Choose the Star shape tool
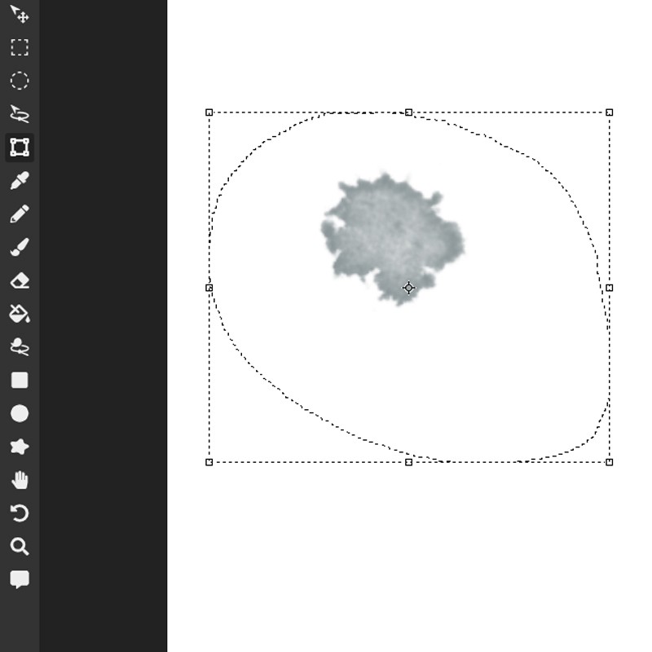Viewport: 652px width, 652px height. pyautogui.click(x=20, y=447)
